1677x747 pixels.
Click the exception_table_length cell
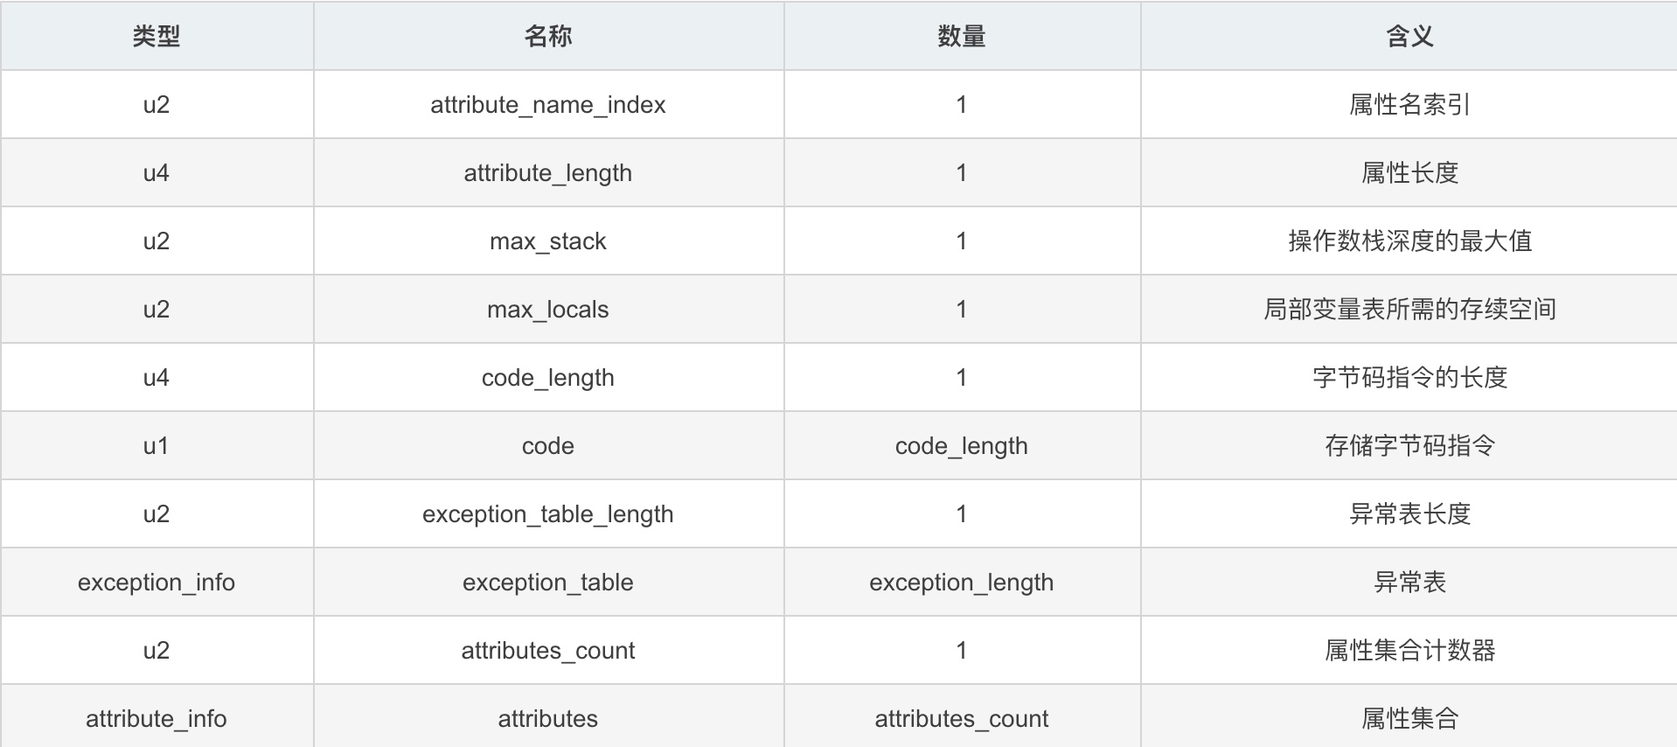(548, 513)
